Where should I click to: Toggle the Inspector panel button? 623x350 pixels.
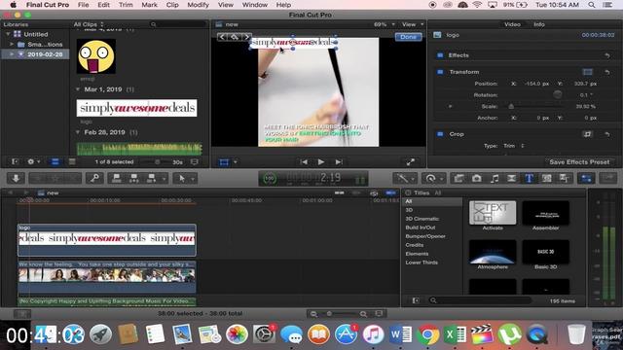pos(586,179)
